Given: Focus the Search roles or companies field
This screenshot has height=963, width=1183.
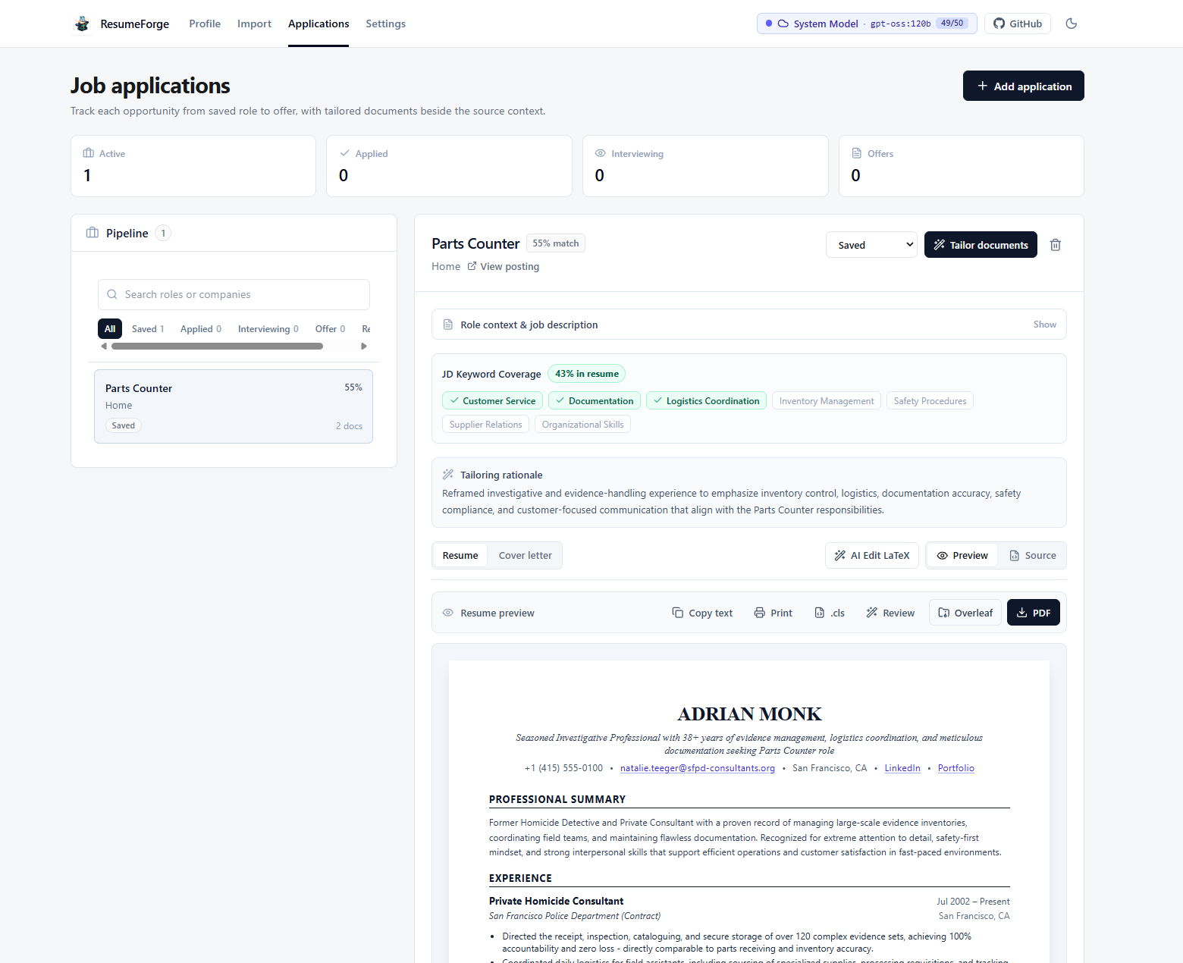Looking at the screenshot, I should [234, 294].
